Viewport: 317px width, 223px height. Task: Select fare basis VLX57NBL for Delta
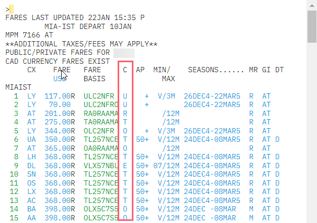[x=101, y=165]
